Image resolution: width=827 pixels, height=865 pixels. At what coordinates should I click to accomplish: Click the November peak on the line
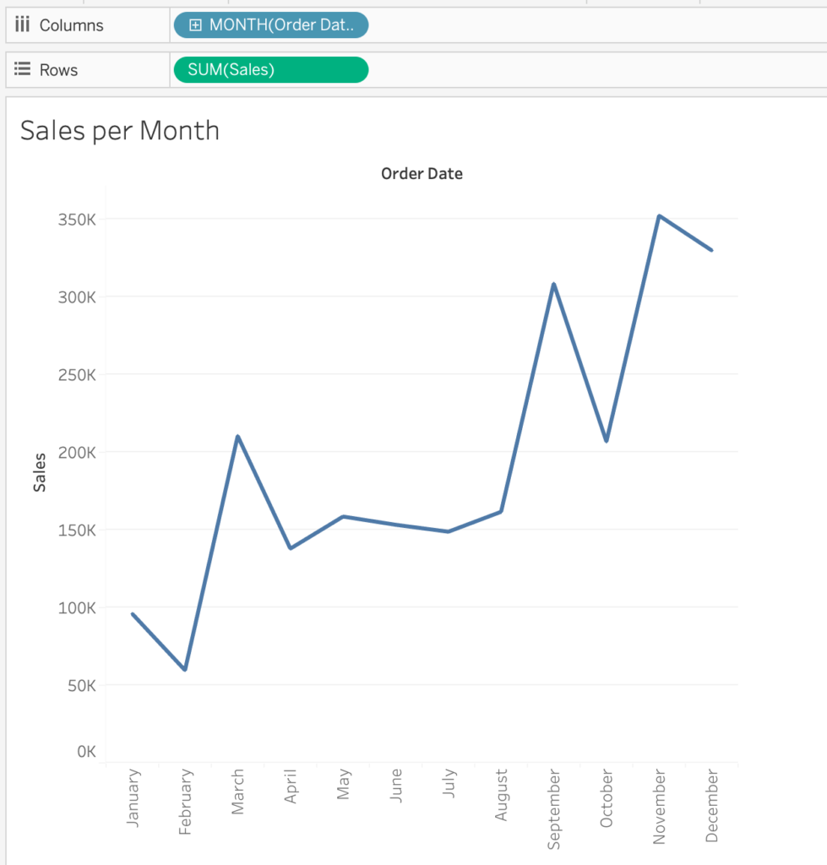coord(659,216)
